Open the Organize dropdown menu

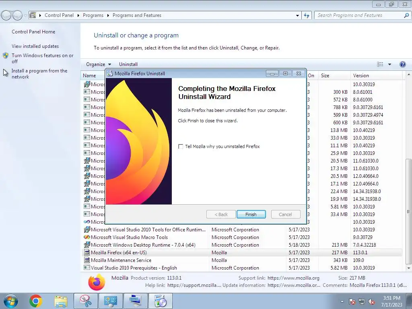pos(99,64)
